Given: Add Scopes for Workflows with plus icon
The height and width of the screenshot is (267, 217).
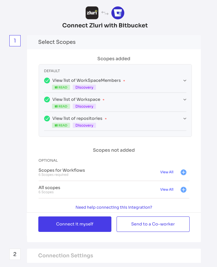Looking at the screenshot, I should tap(184, 172).
